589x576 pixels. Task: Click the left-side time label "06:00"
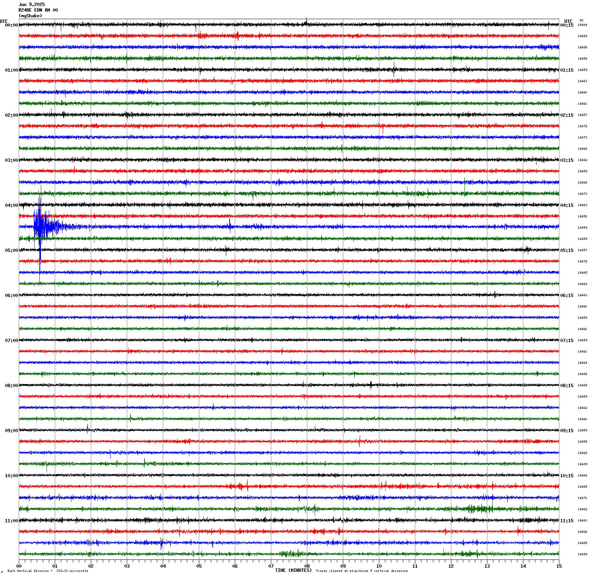point(12,296)
